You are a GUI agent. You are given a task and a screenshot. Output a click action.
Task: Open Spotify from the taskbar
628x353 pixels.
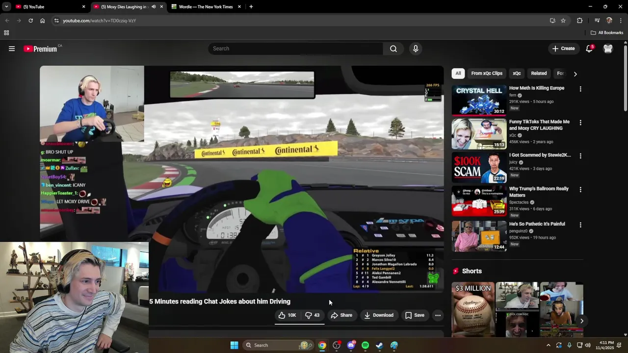(x=365, y=345)
